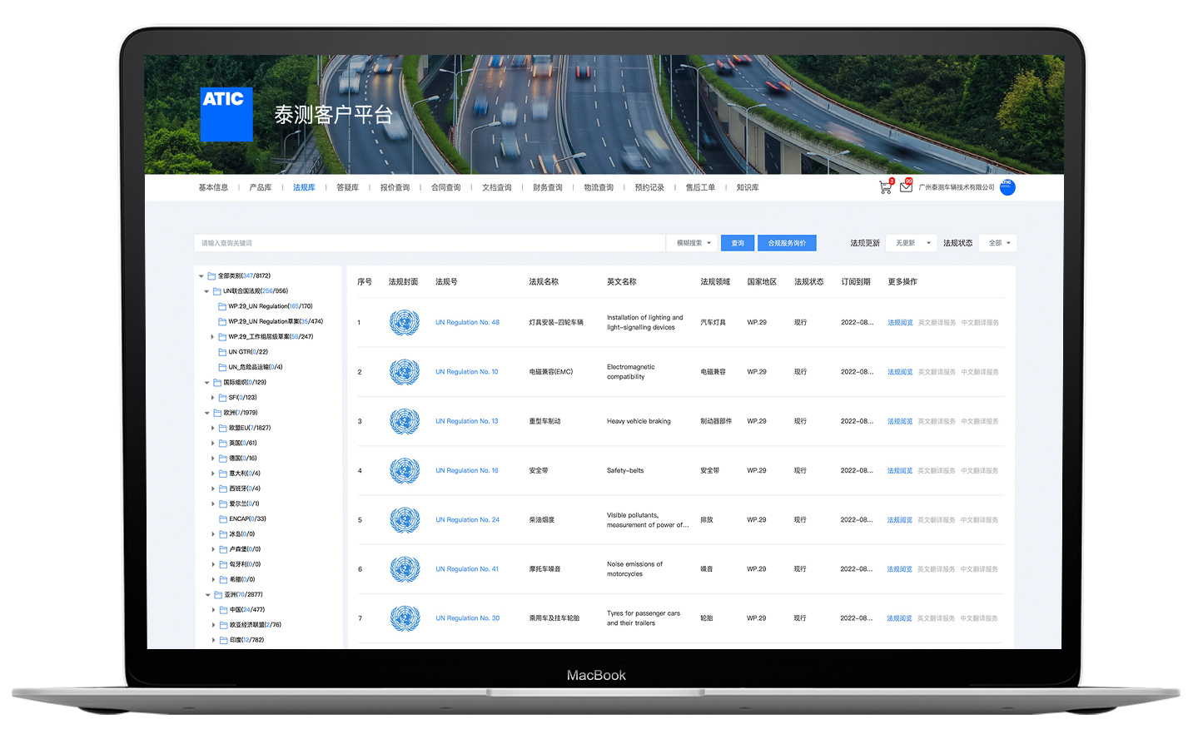Click the UN emblem beside UN Regulation No. 10
This screenshot has height=739, width=1198.
click(x=405, y=371)
